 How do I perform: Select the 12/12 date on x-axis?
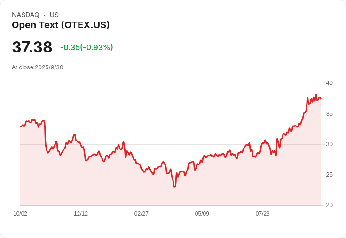coord(81,214)
